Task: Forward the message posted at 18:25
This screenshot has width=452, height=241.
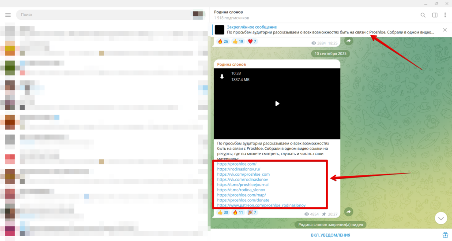Action: 349,41
